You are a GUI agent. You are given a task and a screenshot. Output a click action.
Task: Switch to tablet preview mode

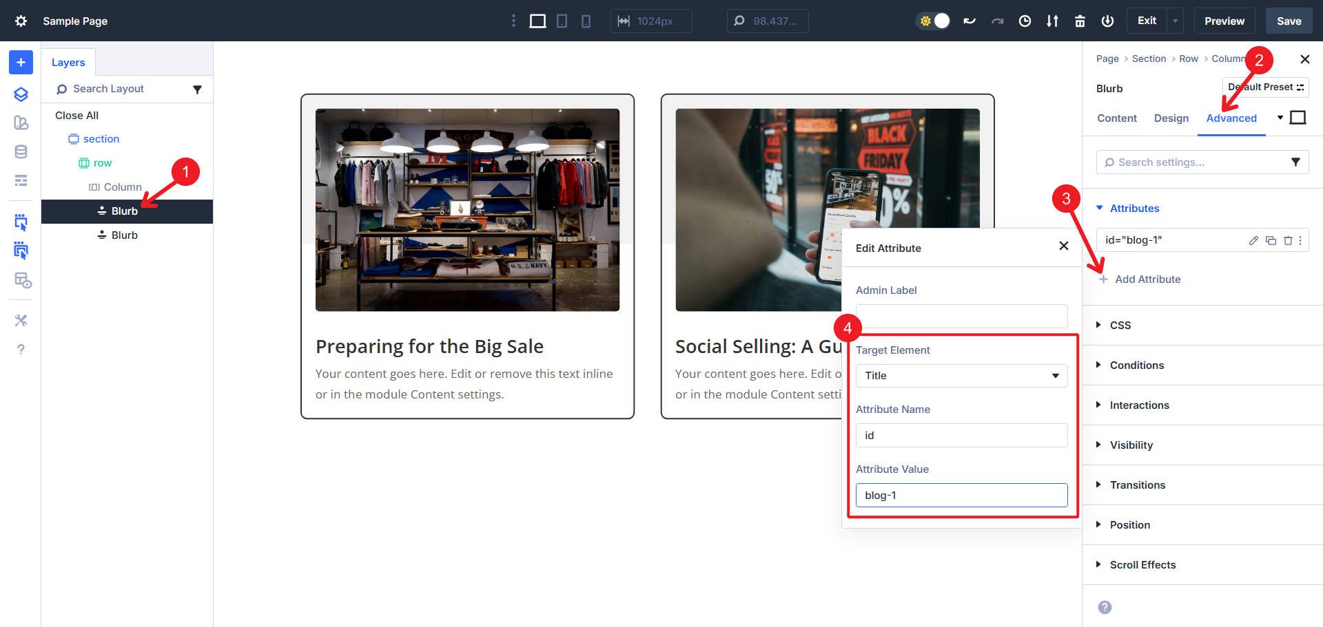(561, 21)
